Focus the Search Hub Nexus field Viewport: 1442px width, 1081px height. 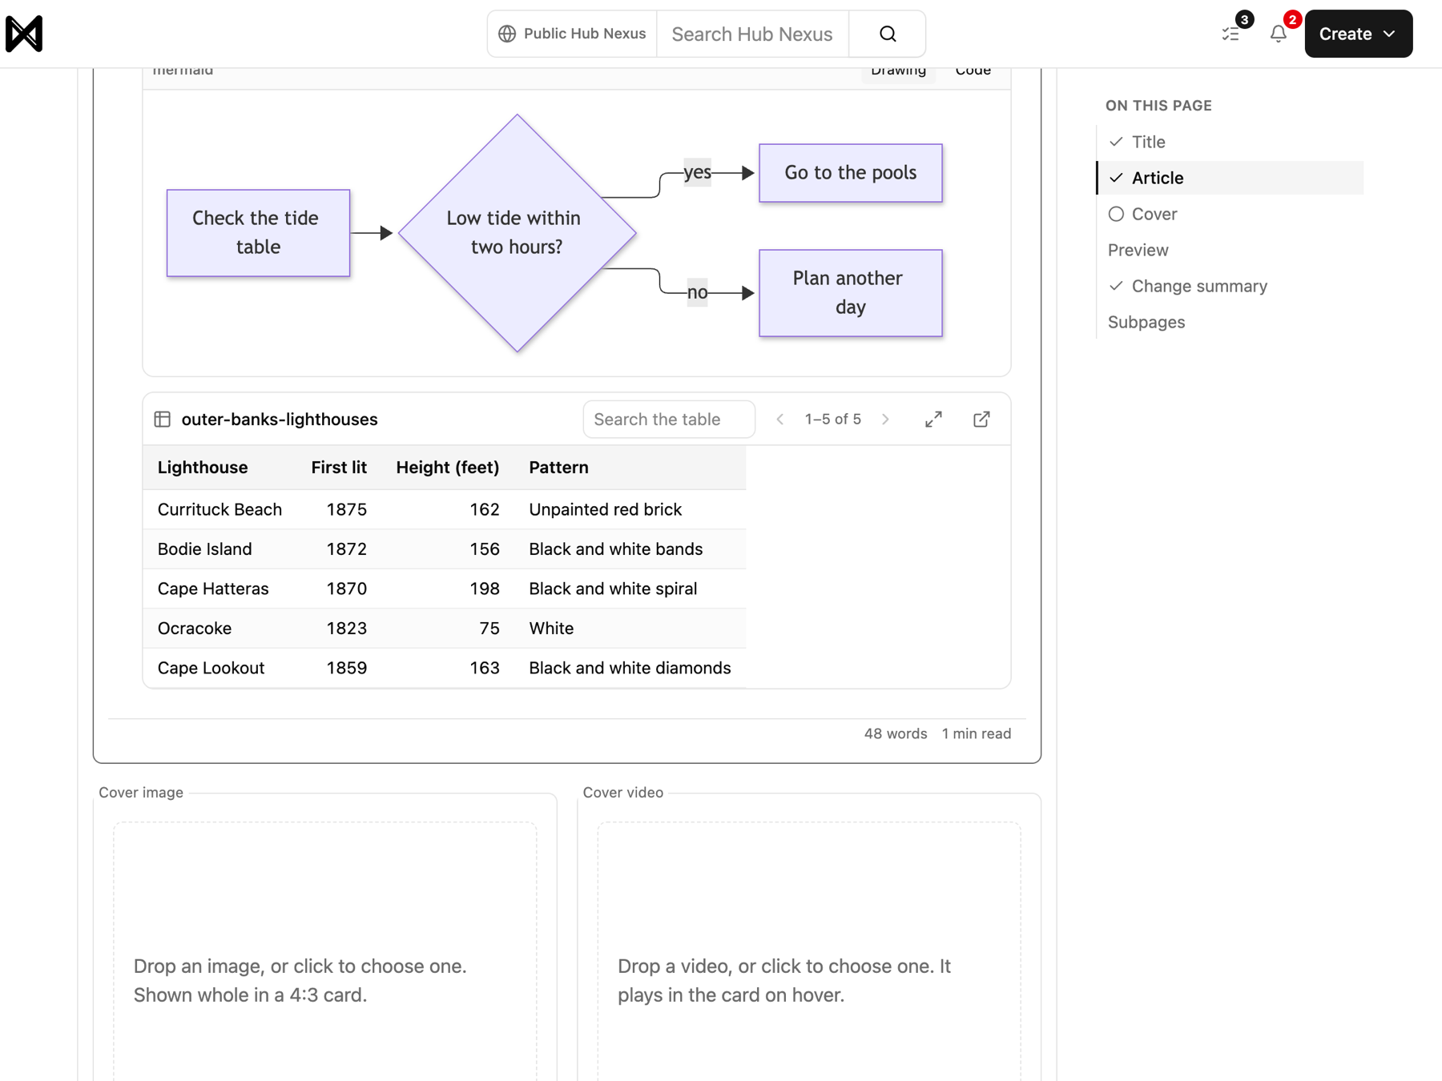point(752,34)
